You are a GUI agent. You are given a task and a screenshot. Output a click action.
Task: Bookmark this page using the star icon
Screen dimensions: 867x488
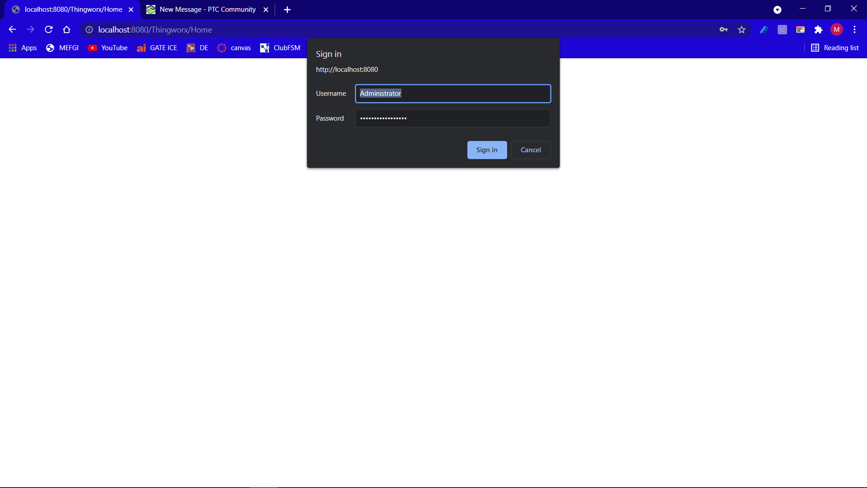tap(741, 29)
